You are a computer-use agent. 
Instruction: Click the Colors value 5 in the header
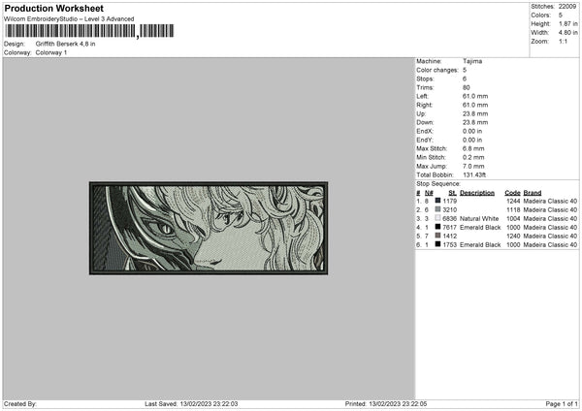click(561, 16)
